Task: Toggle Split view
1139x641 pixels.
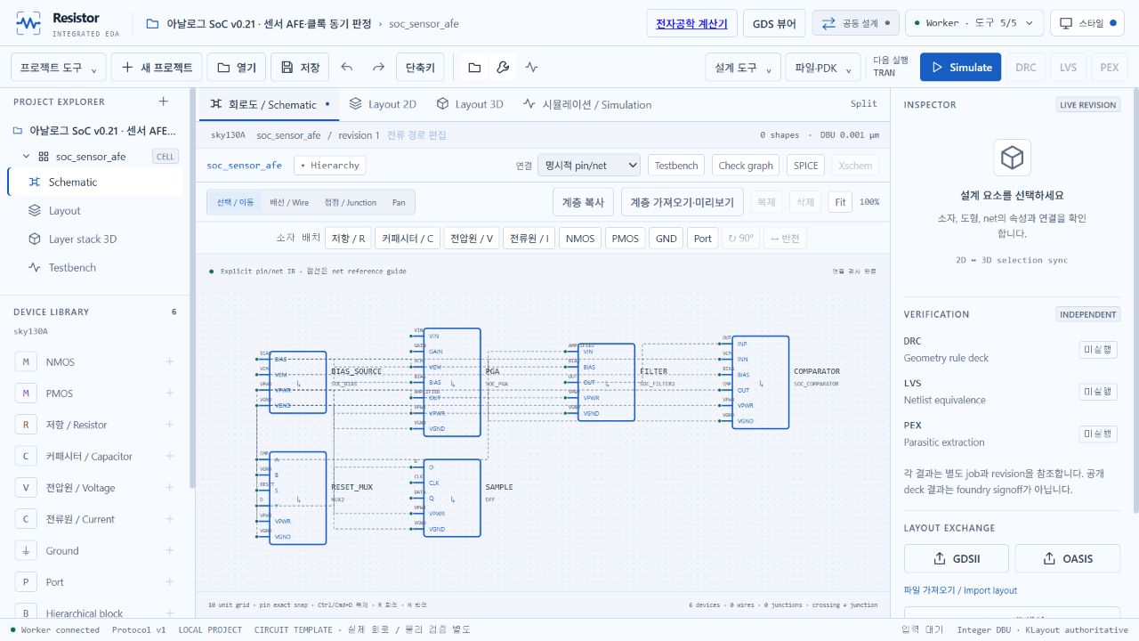Action: point(864,104)
